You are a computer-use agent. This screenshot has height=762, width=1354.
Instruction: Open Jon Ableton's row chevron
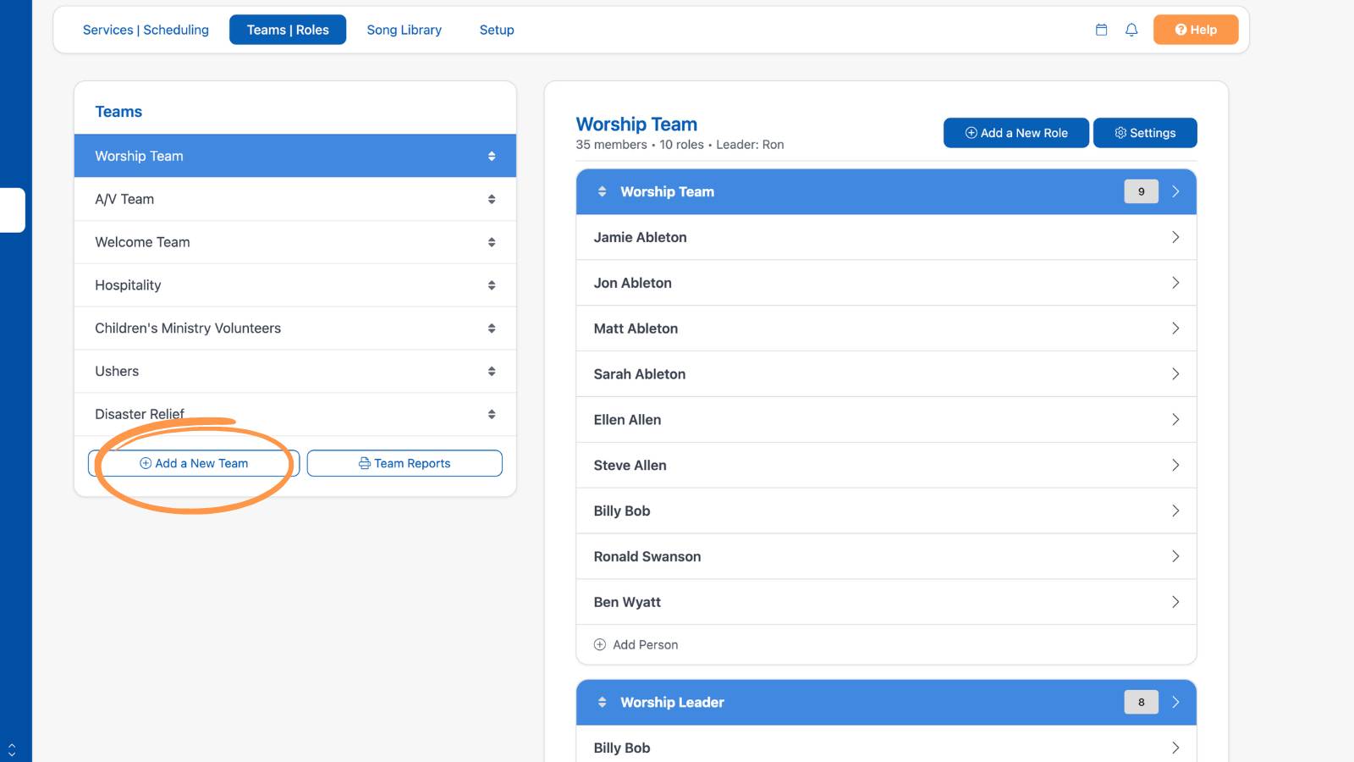(1175, 283)
